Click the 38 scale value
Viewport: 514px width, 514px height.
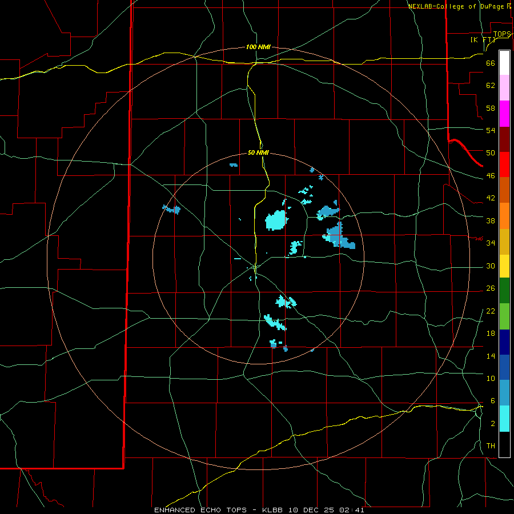click(x=491, y=220)
